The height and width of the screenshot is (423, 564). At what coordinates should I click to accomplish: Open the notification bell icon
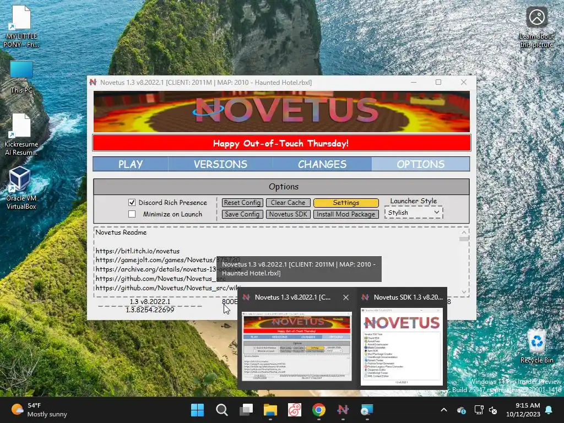point(549,410)
